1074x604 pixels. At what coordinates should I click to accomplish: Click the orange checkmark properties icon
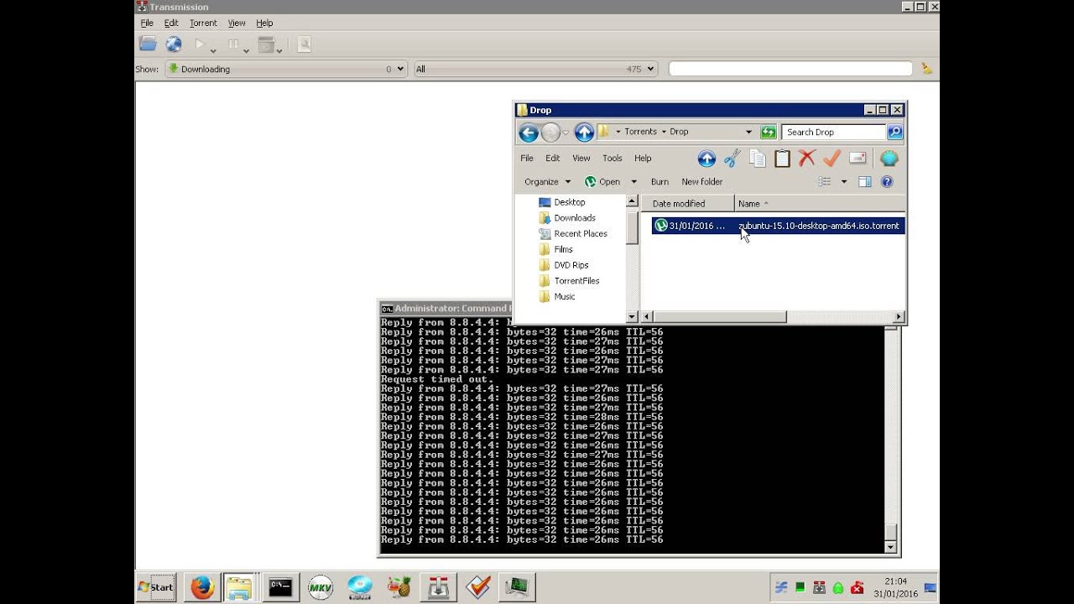click(x=832, y=158)
